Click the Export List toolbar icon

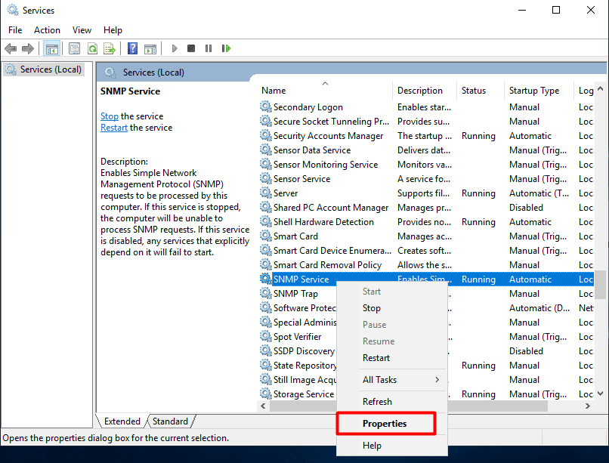[x=110, y=48]
